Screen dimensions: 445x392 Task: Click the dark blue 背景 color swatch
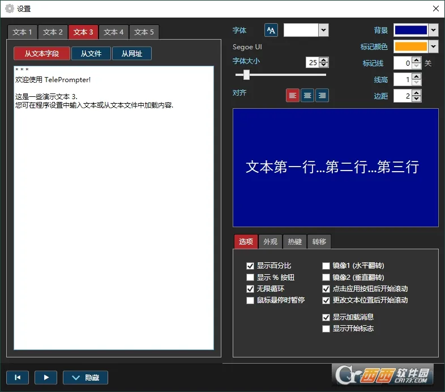411,30
